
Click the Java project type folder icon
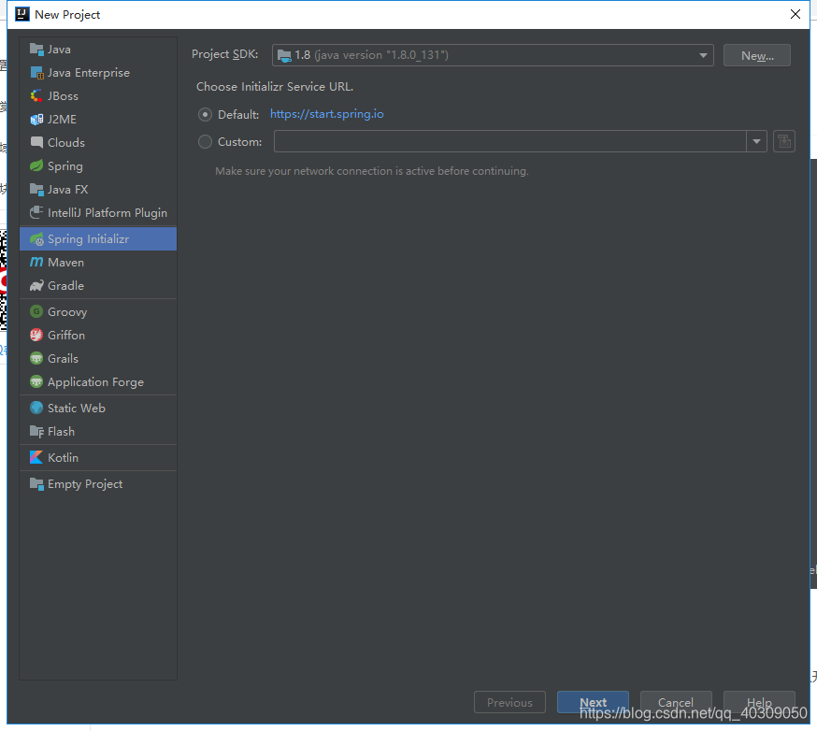pyautogui.click(x=36, y=50)
